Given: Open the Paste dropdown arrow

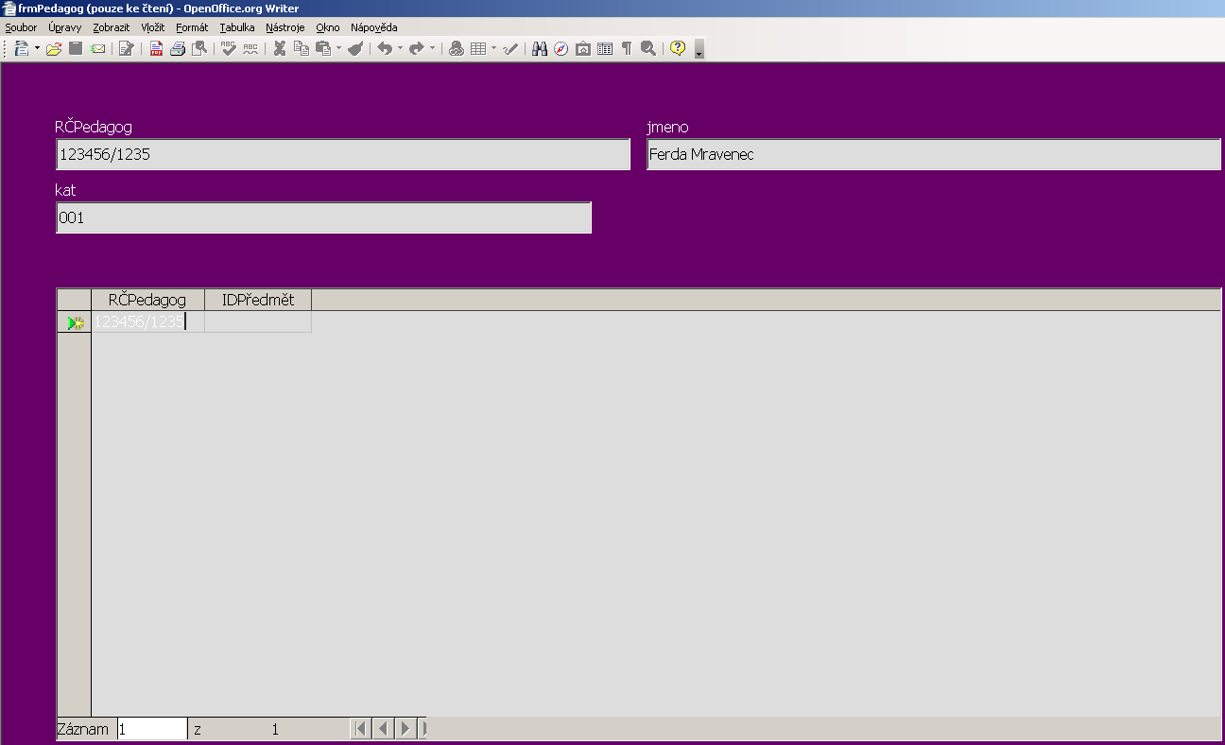Looking at the screenshot, I should [x=338, y=48].
